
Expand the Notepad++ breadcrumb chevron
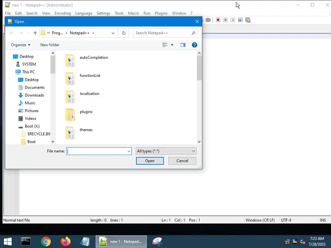(93, 33)
